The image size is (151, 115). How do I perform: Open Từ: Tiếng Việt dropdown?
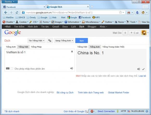36,40
